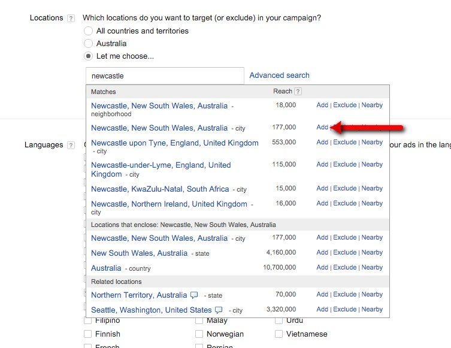Show Nearby for Newcastle, Northern Ireland
This screenshot has height=348, width=451.
(x=372, y=203)
